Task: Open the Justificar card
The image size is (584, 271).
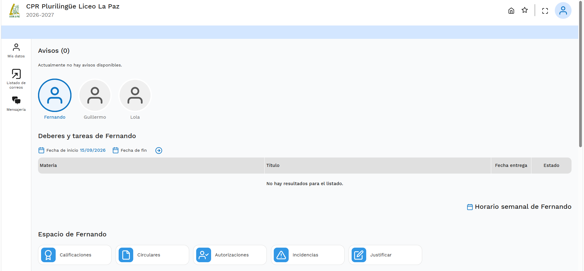Action: 385,255
